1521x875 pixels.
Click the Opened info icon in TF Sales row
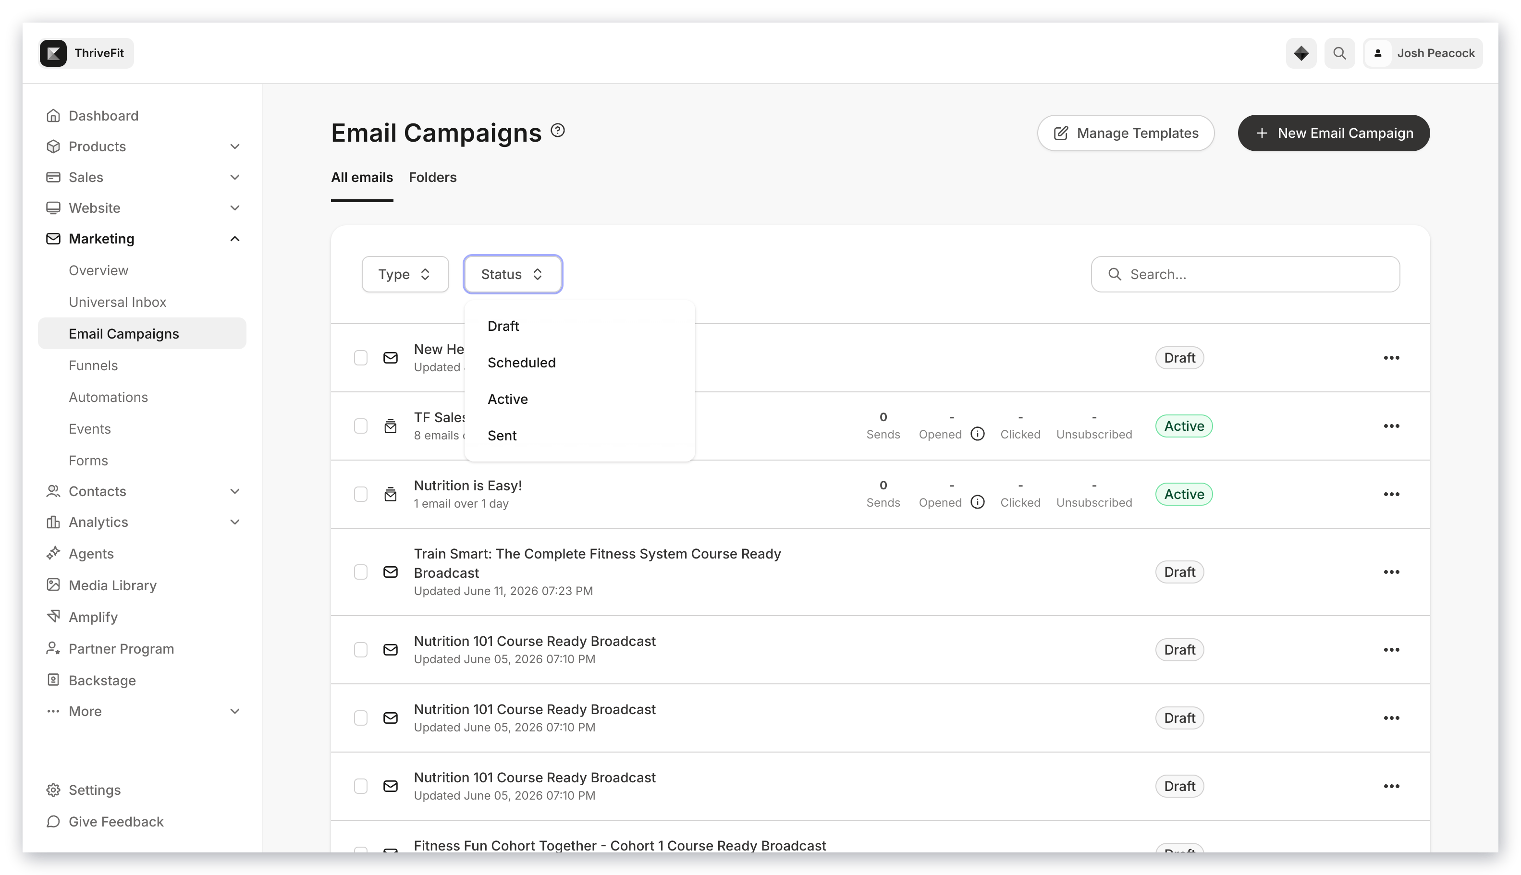click(978, 434)
